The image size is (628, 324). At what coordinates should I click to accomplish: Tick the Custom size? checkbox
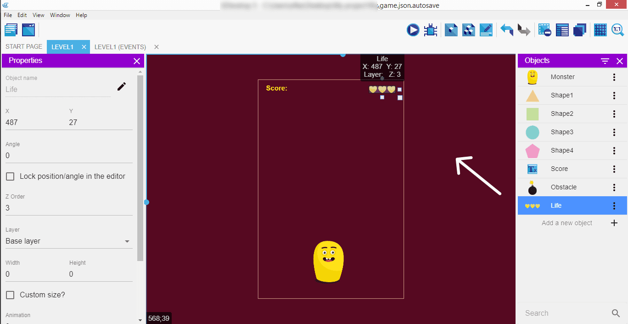click(x=10, y=295)
